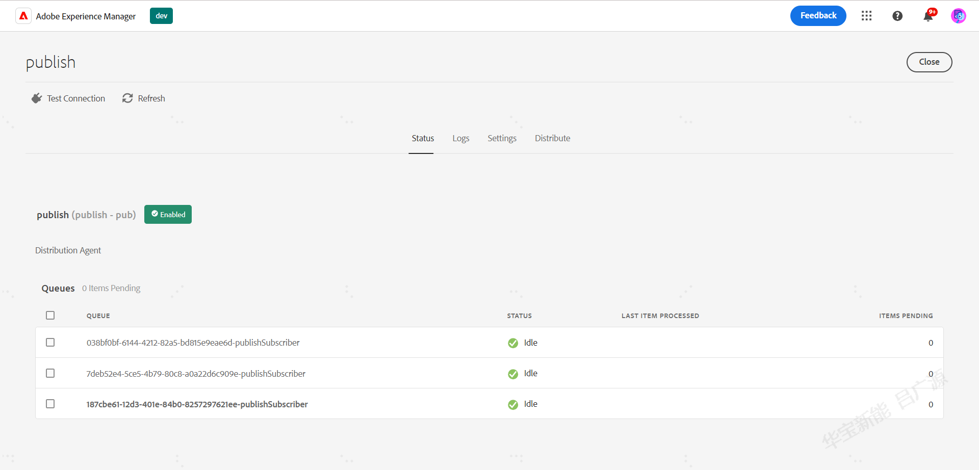Screen dimensions: 979x470
Task: Click the Test Connection label
Action: click(76, 98)
